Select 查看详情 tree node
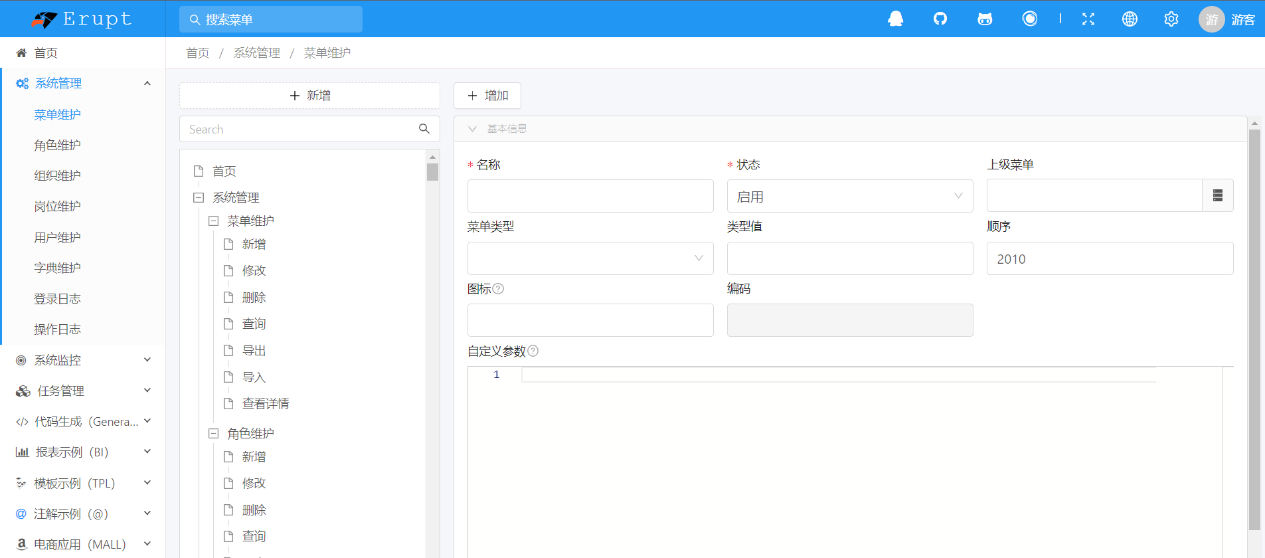Viewport: 1265px width, 558px height. pos(266,404)
